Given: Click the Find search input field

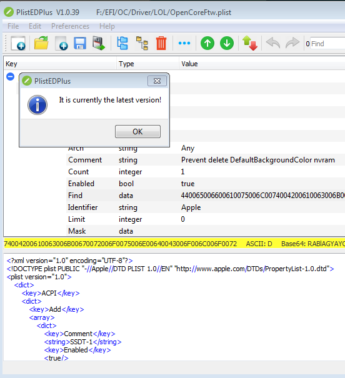Looking at the screenshot, I should 327,44.
